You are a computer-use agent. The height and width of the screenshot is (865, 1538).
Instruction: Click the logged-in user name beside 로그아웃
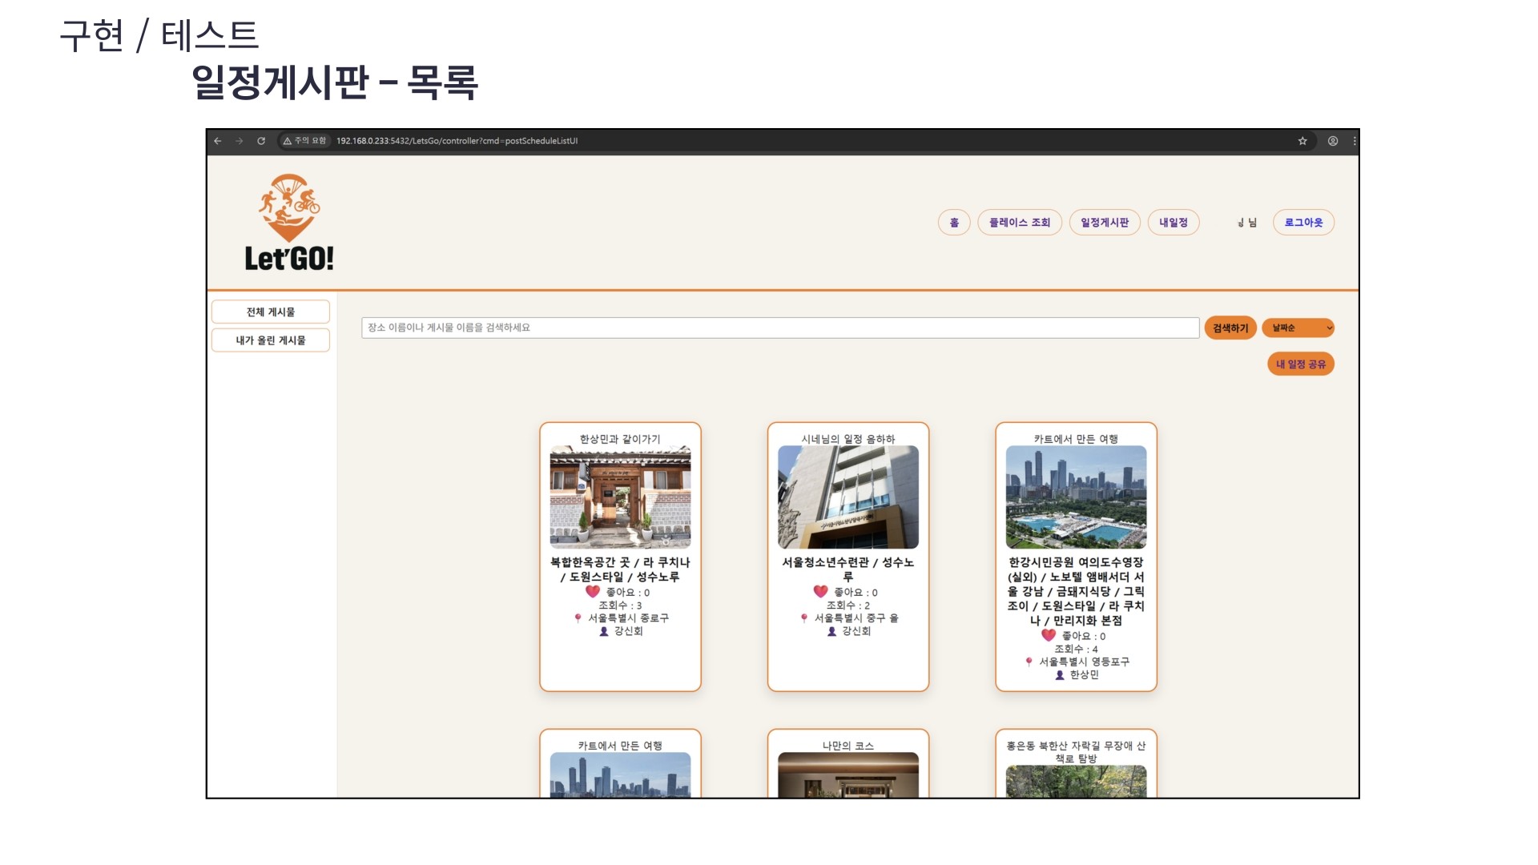tap(1247, 223)
